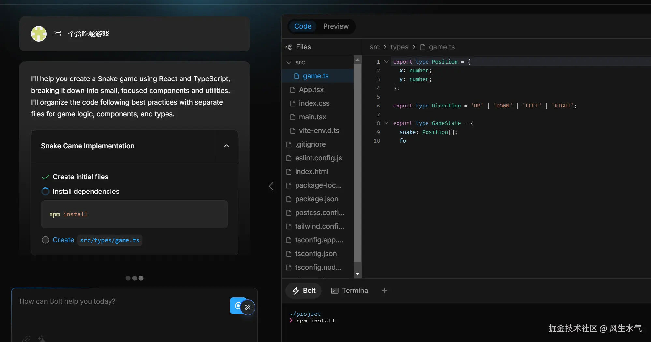Click the file icon in the game.ts breadcrumb
Screen dimensions: 651x342
pos(423,47)
